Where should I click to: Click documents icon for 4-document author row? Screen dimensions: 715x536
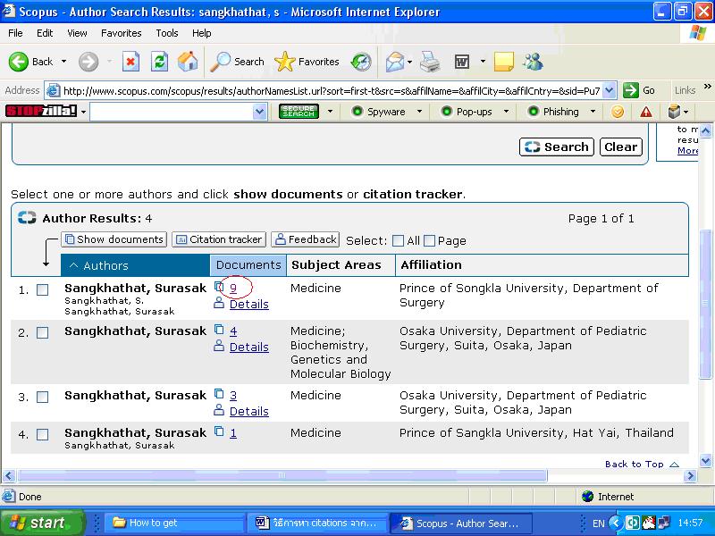(x=219, y=330)
